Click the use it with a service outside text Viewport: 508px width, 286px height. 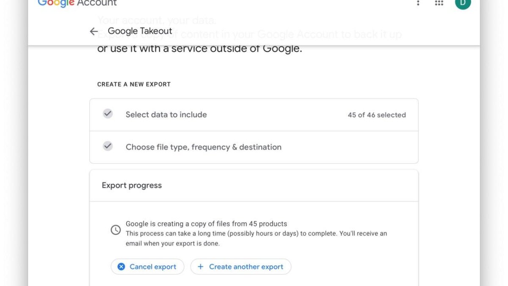199,49
